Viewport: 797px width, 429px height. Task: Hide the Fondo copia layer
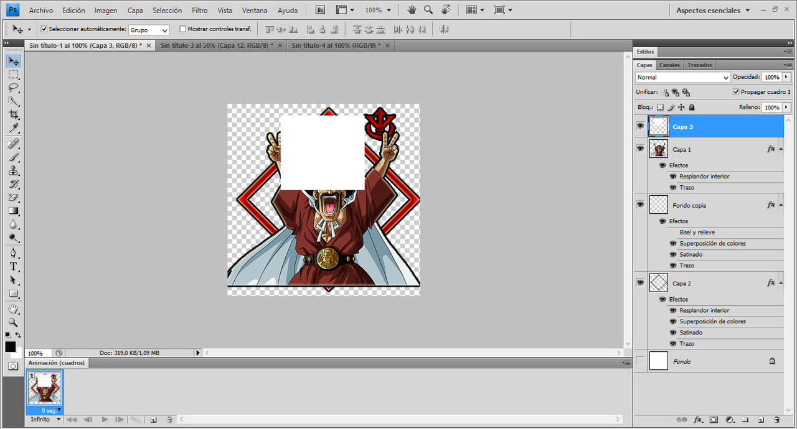640,205
